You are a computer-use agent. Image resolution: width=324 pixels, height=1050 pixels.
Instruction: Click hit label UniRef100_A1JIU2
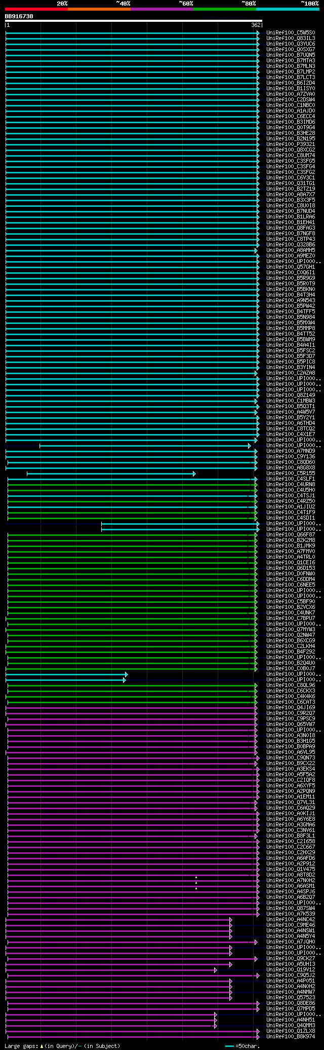[291, 507]
